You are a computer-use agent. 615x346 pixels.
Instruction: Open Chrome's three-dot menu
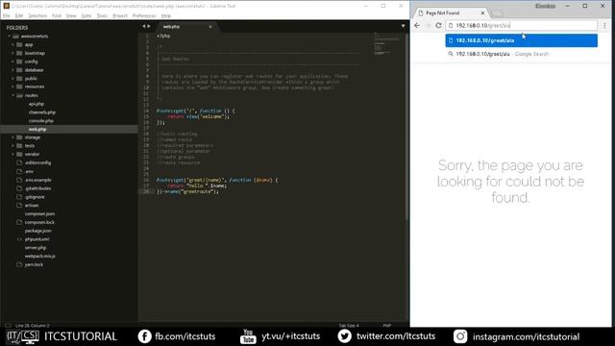(x=604, y=26)
